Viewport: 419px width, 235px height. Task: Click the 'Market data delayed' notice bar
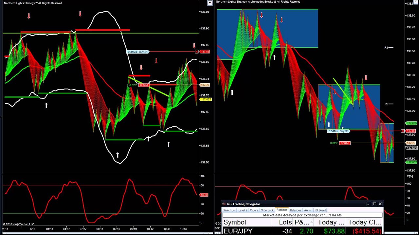click(302, 215)
